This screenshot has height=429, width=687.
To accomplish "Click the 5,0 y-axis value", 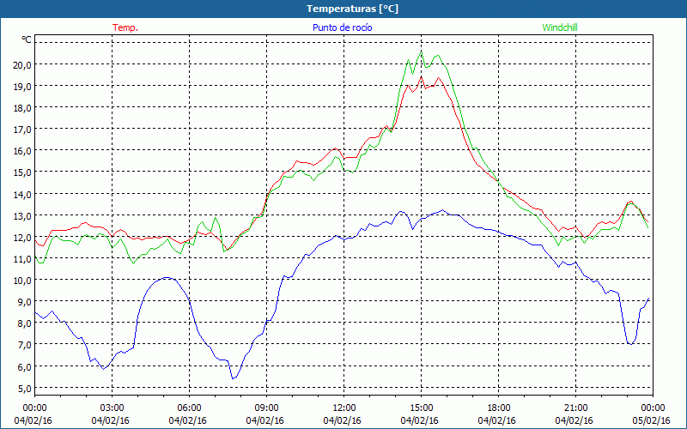I will coord(25,388).
